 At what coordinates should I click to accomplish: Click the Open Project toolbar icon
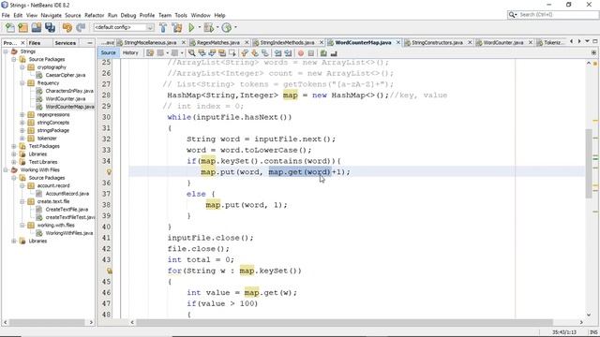click(37, 27)
